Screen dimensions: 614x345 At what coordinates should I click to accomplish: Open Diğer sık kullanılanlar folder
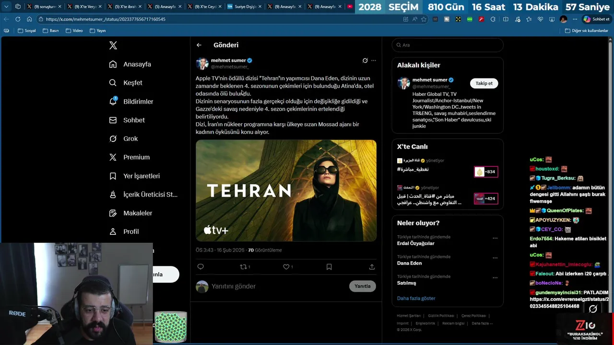(586, 31)
